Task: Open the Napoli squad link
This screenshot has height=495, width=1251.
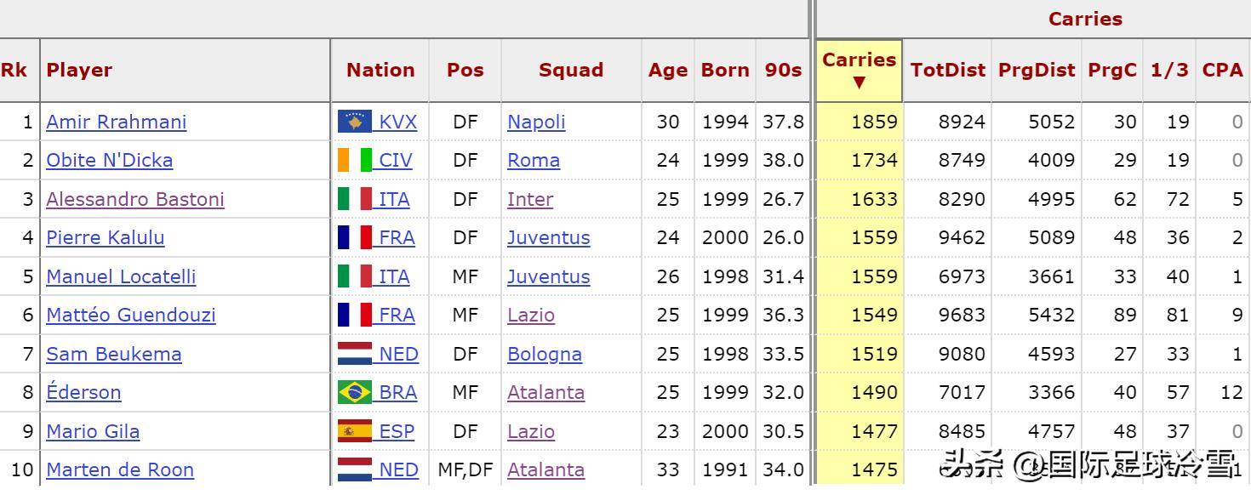Action: pos(536,122)
